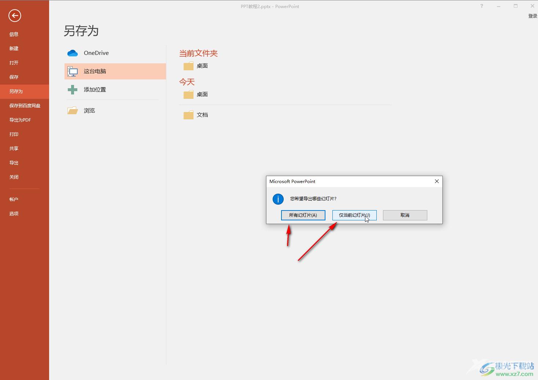Choose 保存到百度网盘 option
This screenshot has width=538, height=380.
click(x=25, y=106)
